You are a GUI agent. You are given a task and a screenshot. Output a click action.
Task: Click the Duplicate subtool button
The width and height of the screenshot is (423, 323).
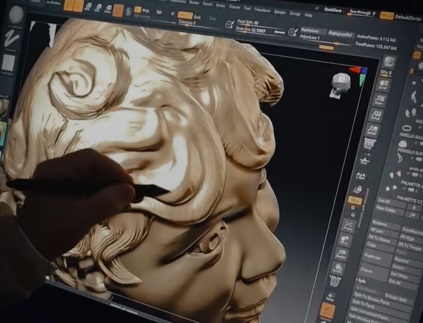373,256
